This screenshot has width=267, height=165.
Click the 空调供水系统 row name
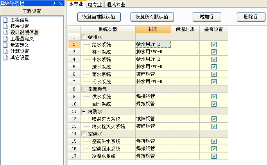pyautogui.click(x=106, y=141)
